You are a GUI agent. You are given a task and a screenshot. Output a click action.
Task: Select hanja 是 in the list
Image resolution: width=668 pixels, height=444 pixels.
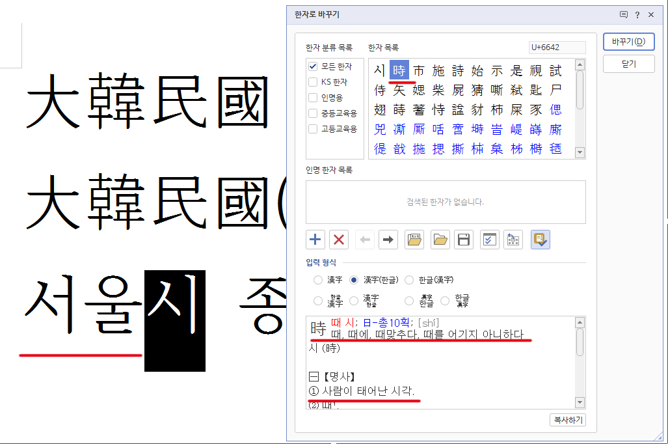point(516,70)
